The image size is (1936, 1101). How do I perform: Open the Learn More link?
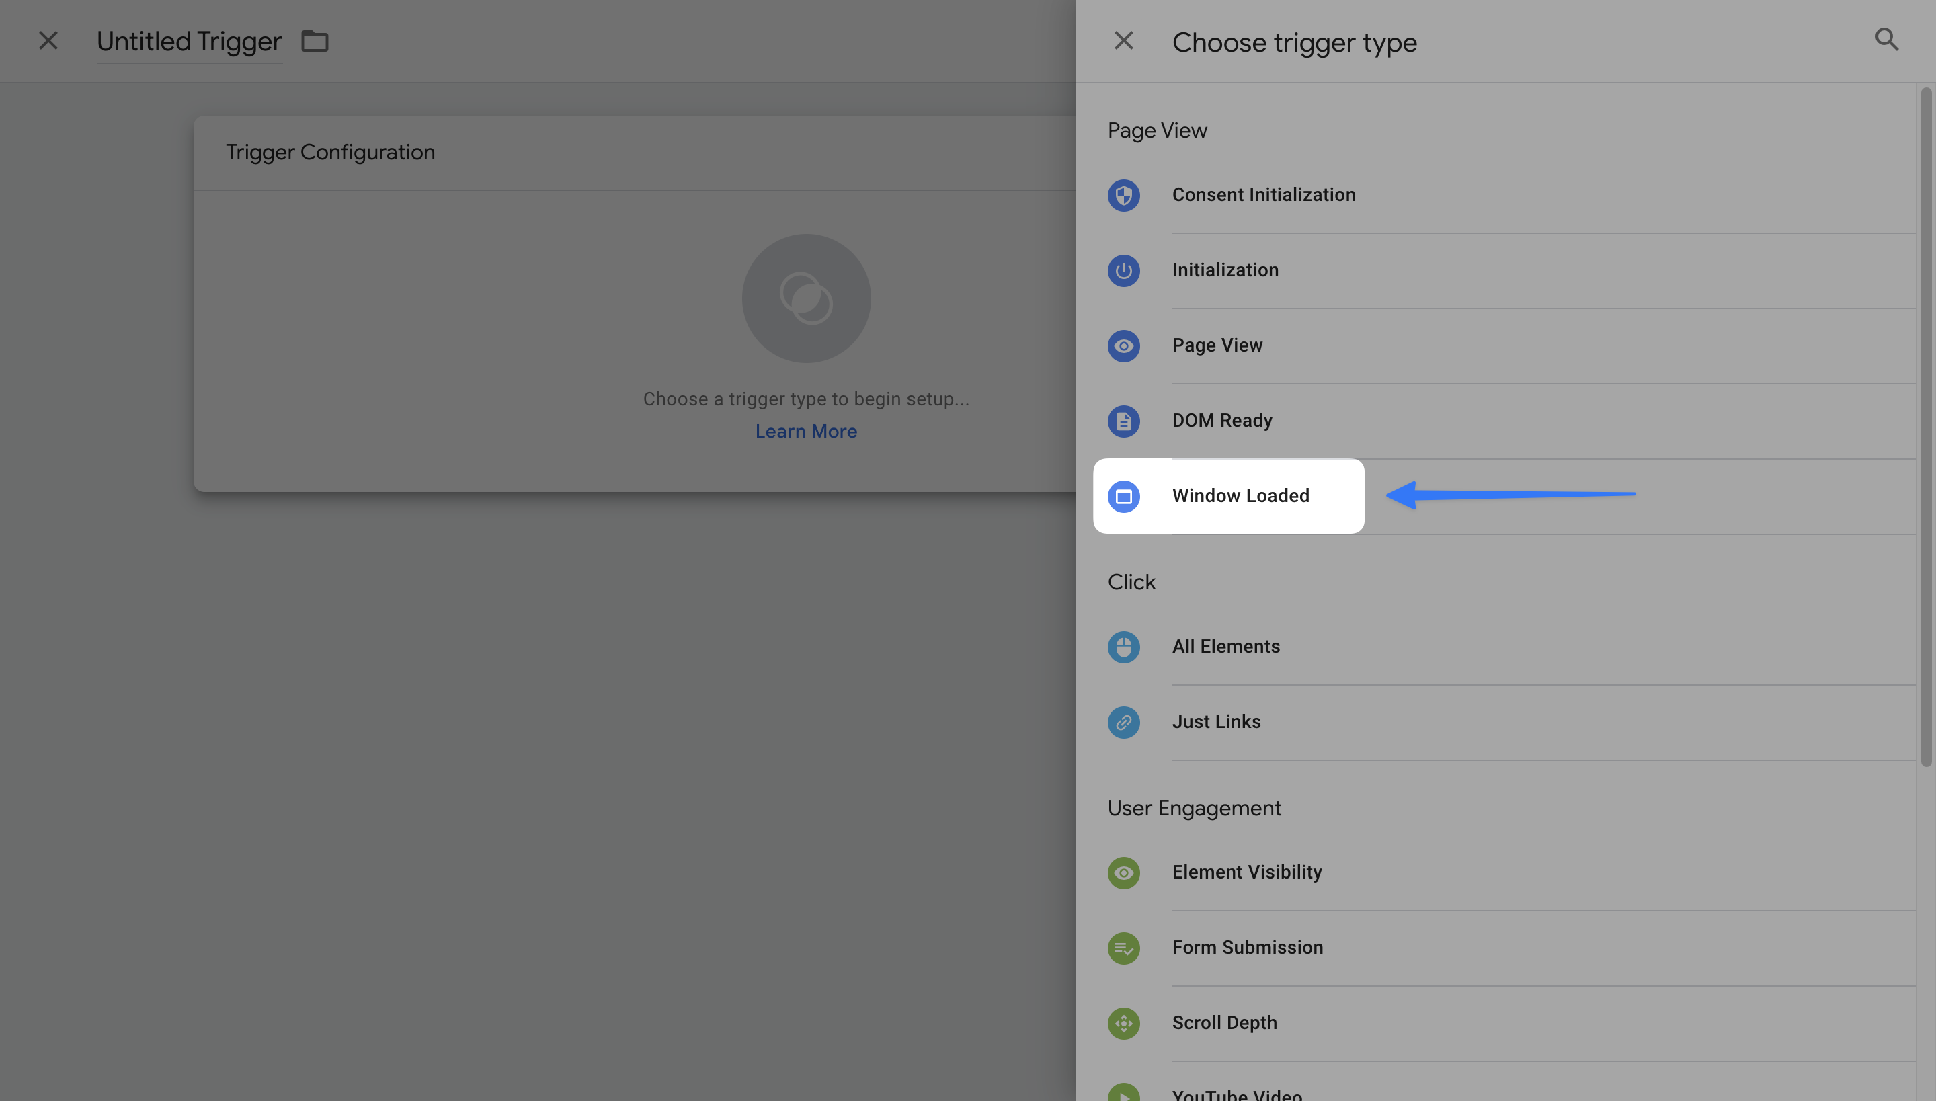pyautogui.click(x=805, y=431)
